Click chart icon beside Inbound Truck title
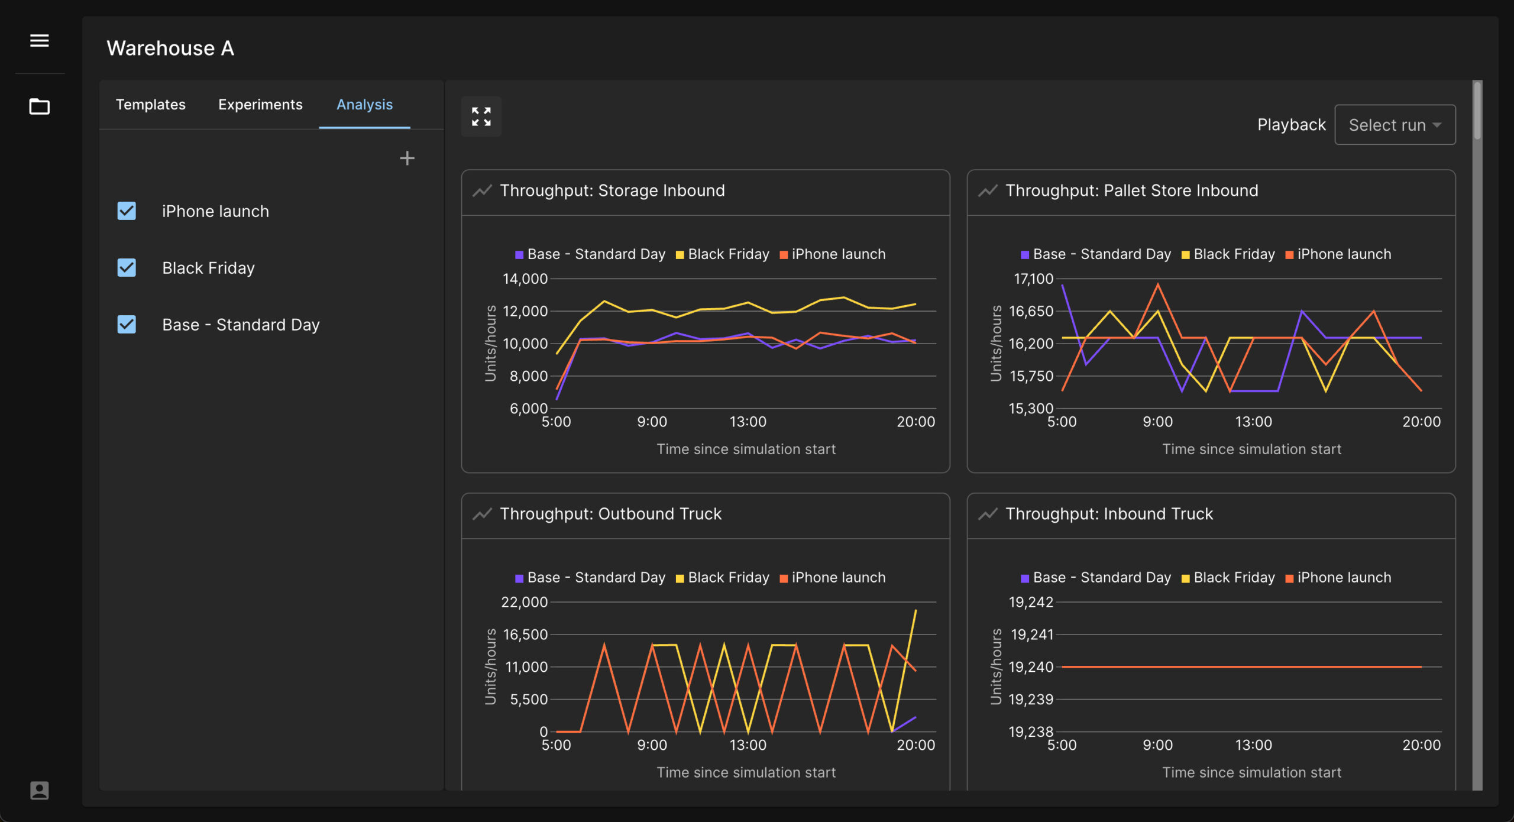Image resolution: width=1514 pixels, height=822 pixels. click(988, 514)
